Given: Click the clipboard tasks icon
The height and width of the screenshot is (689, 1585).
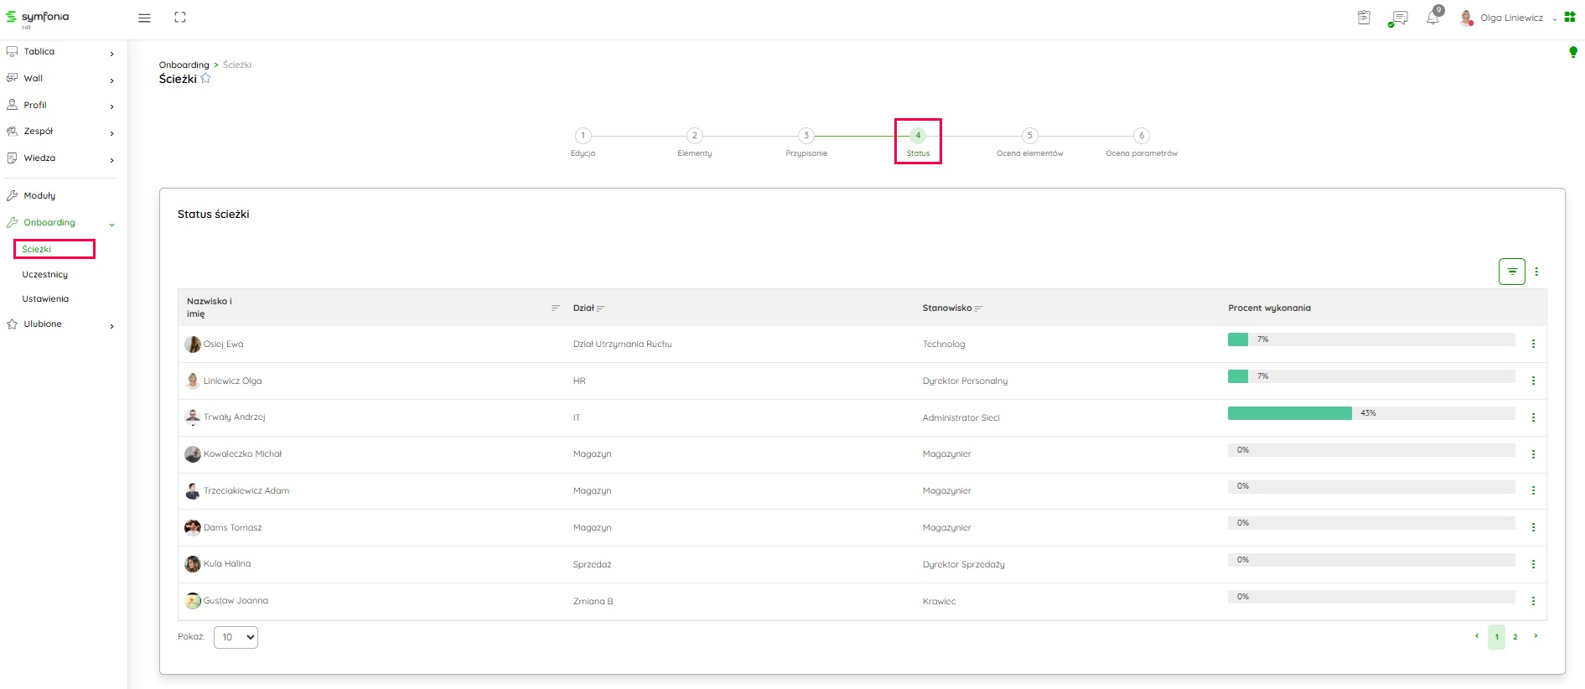Looking at the screenshot, I should tap(1364, 18).
